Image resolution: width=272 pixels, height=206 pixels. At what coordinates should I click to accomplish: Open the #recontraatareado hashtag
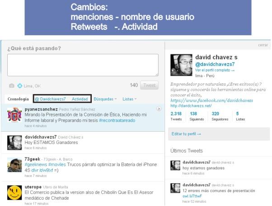click(x=117, y=120)
